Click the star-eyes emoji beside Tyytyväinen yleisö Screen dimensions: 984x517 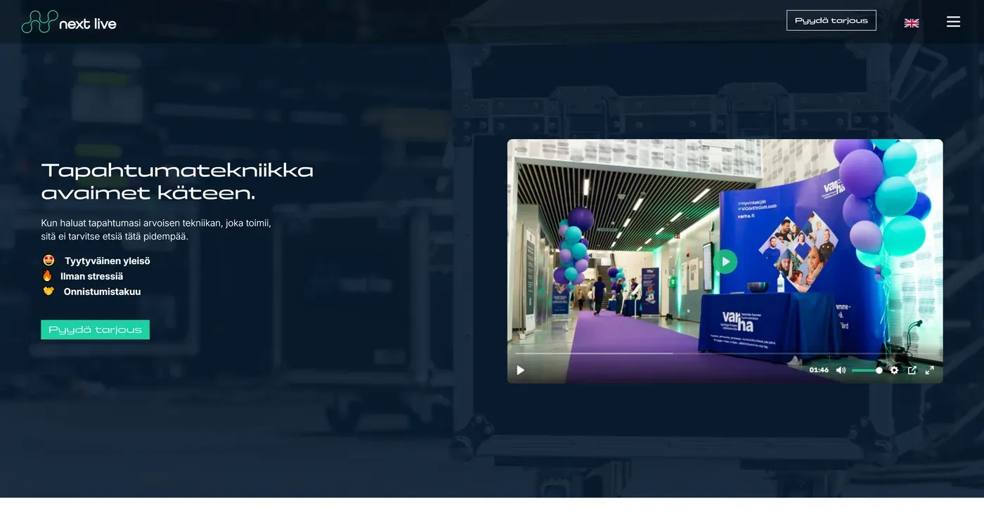[x=48, y=261]
